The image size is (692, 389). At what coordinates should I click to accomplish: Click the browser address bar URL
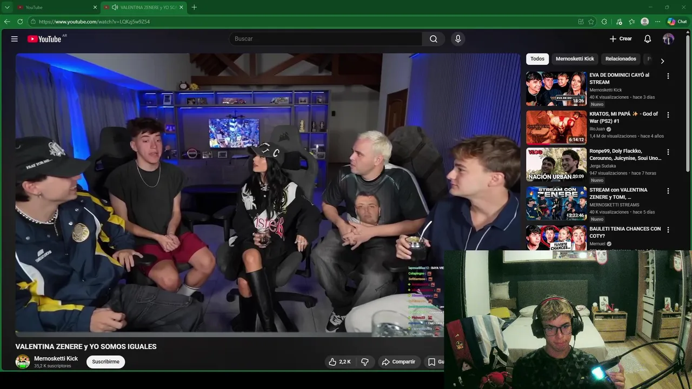(94, 22)
